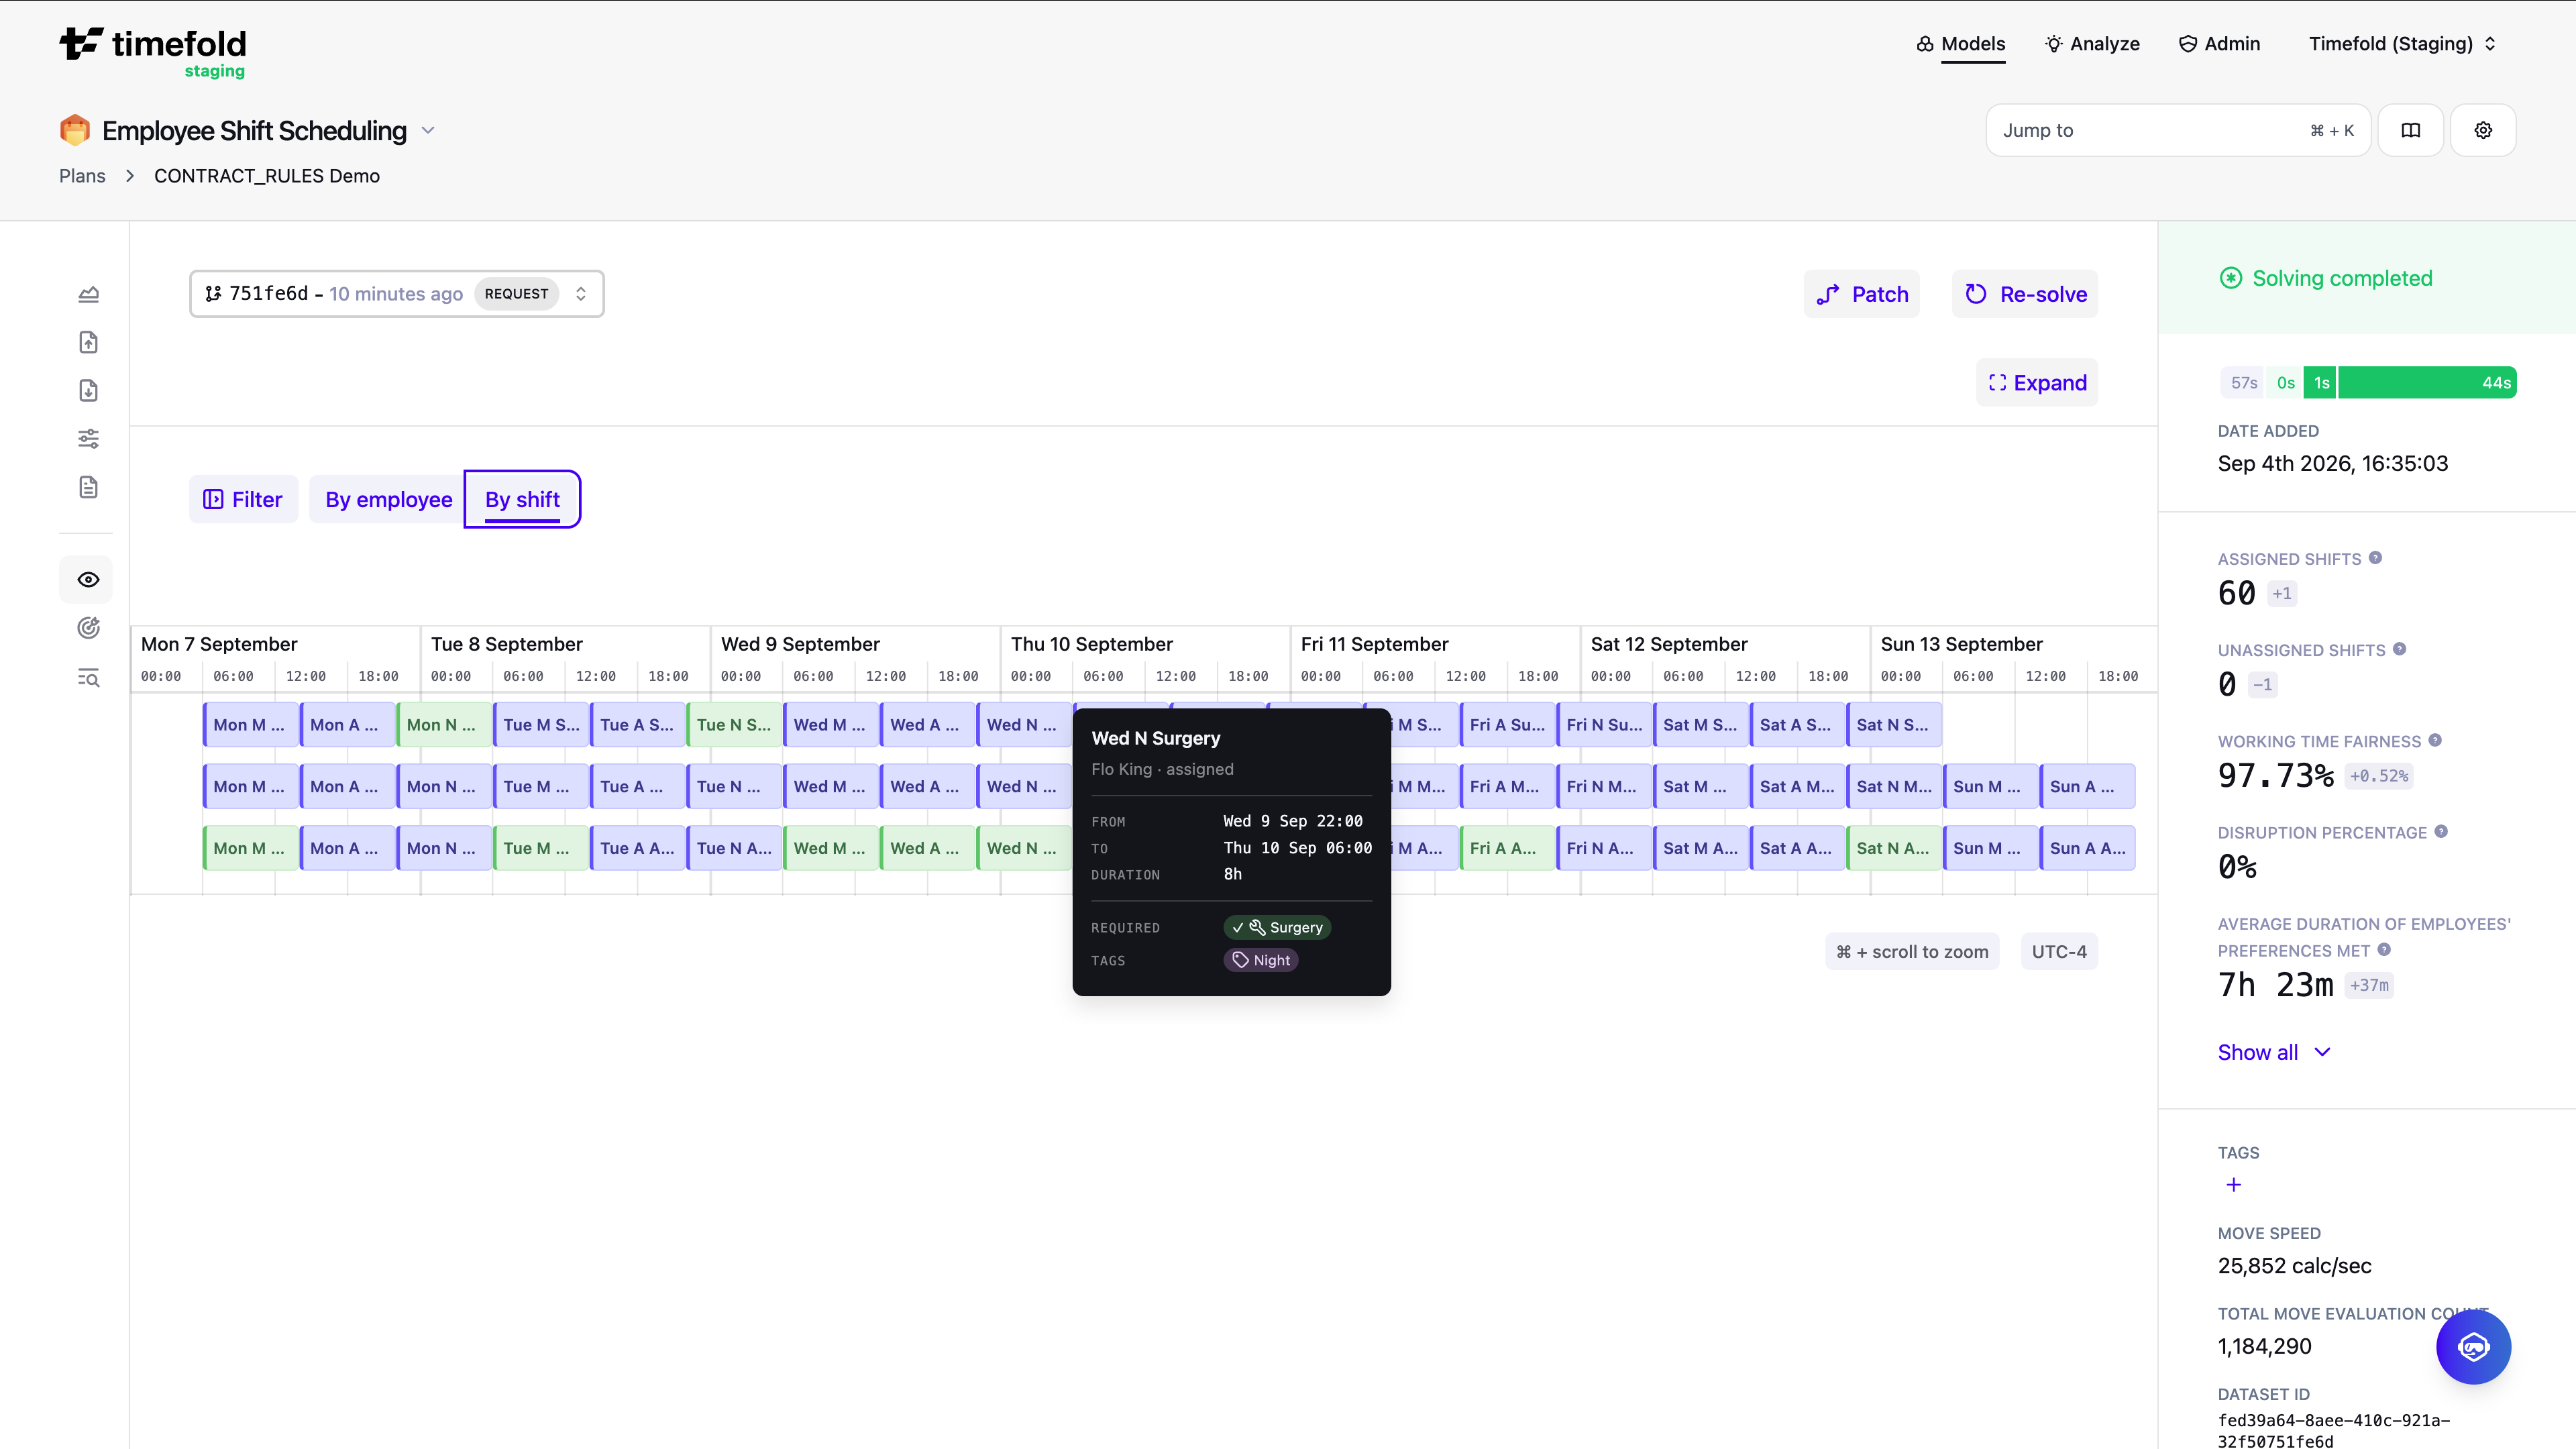The image size is (2576, 1449).
Task: Open the Analyze tab
Action: (x=2092, y=44)
